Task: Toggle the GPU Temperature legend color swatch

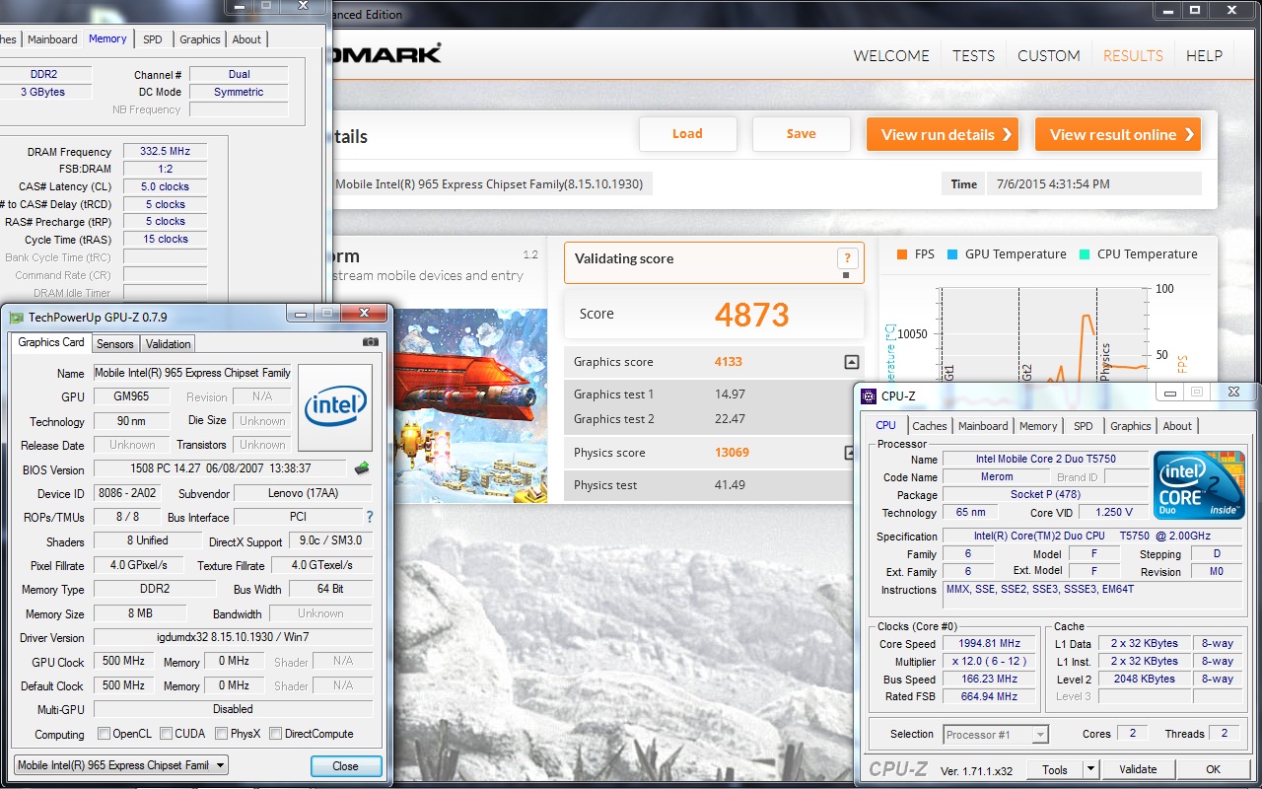Action: click(952, 254)
